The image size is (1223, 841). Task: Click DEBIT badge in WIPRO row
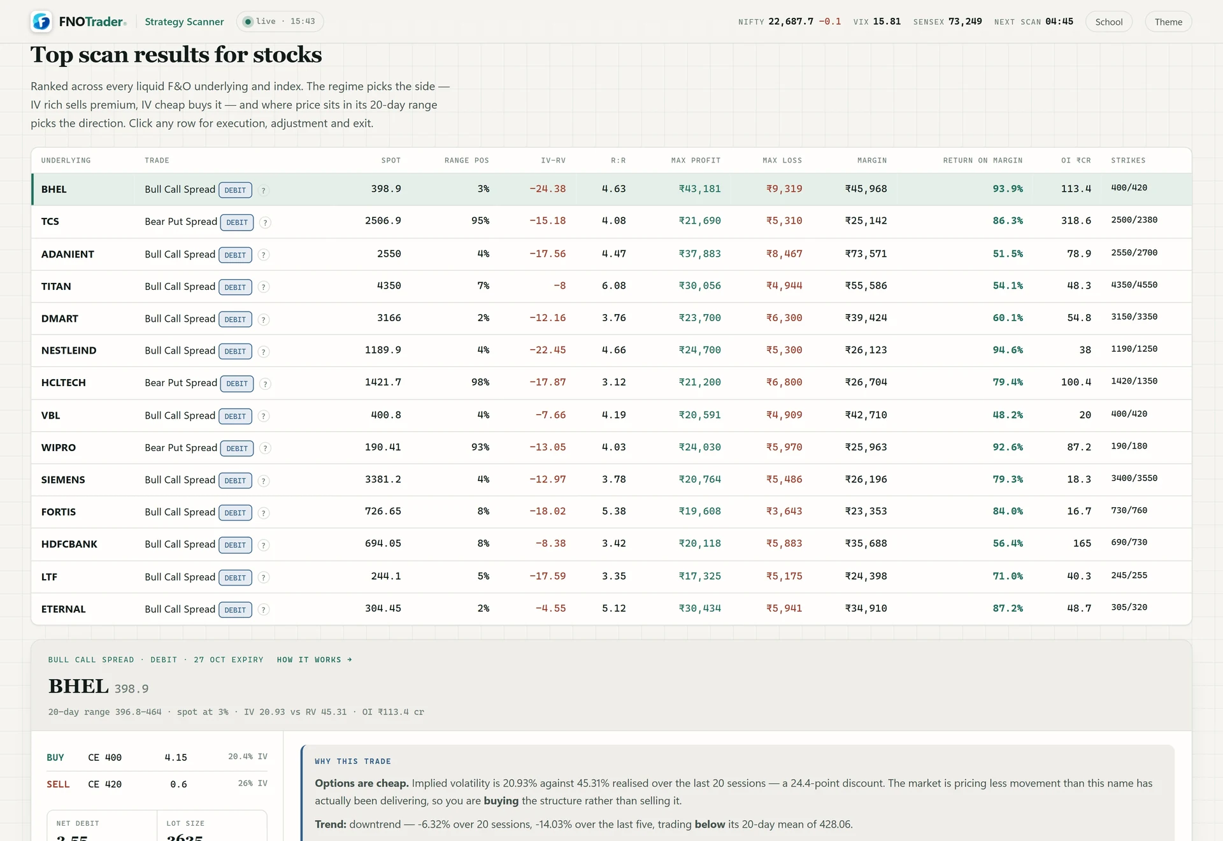coord(237,449)
